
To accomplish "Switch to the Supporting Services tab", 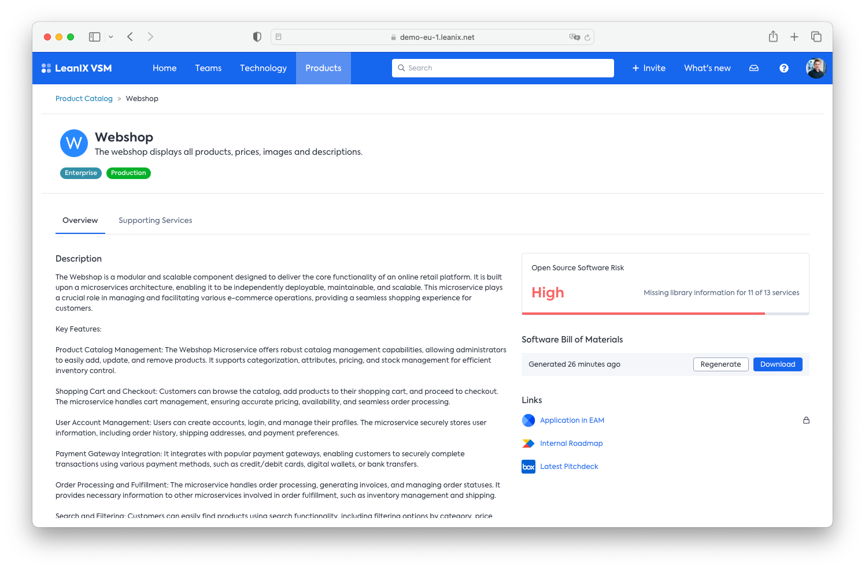I will 156,221.
